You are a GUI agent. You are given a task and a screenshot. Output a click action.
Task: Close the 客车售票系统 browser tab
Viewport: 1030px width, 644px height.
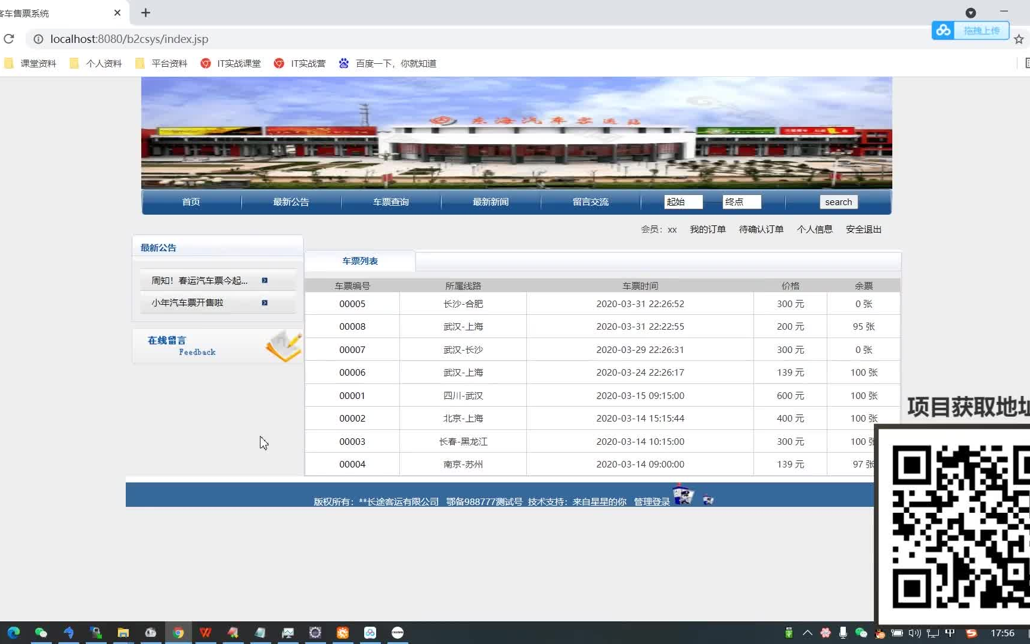[x=117, y=13]
